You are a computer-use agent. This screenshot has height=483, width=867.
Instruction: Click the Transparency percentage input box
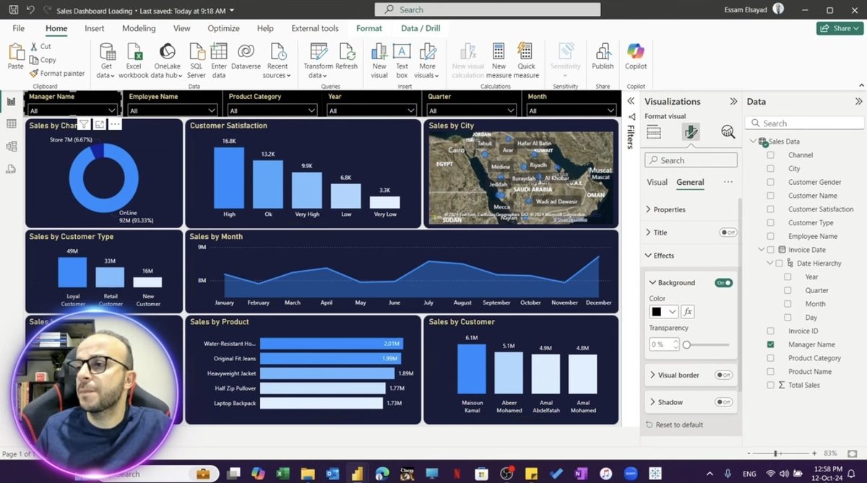665,345
